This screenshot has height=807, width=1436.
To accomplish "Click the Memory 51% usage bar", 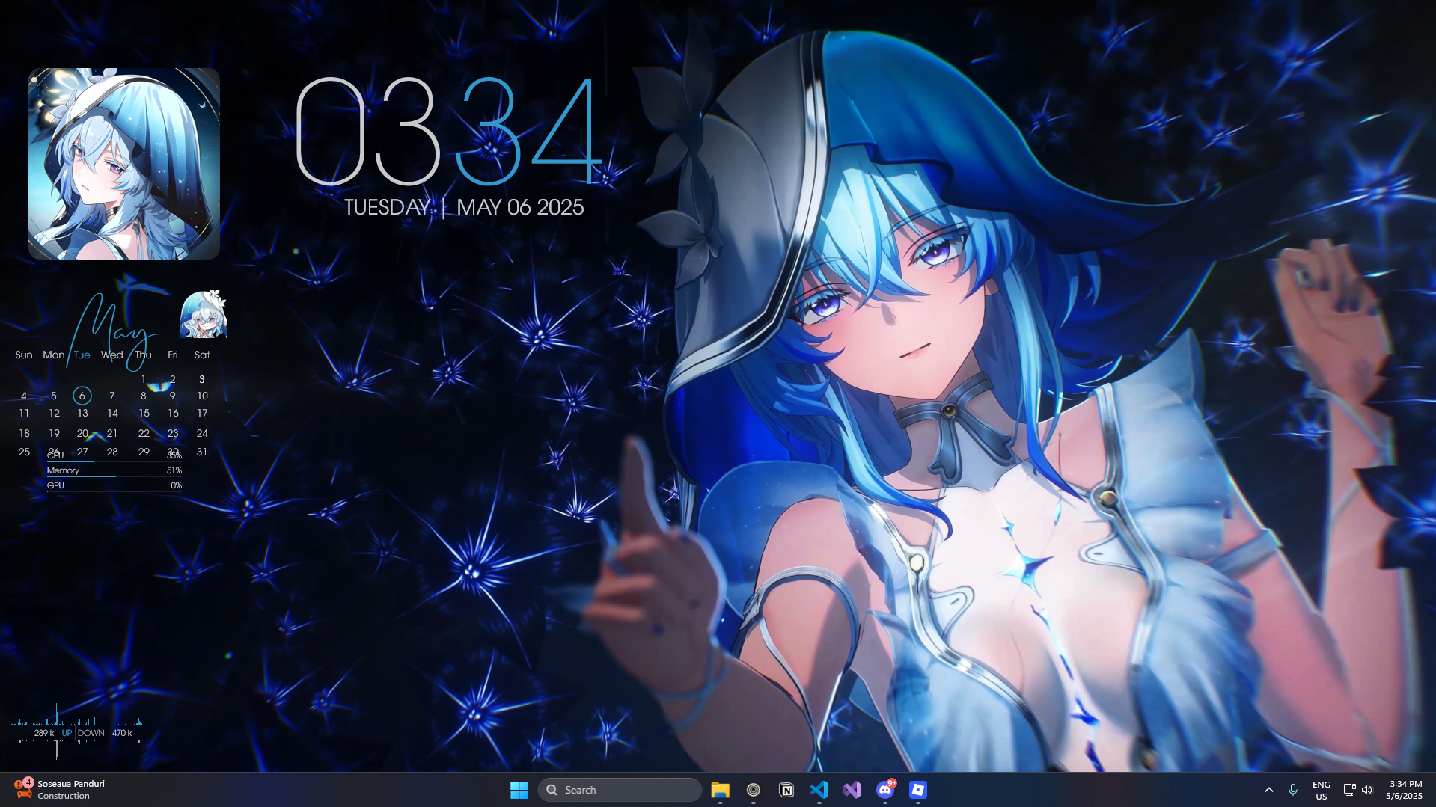I will (114, 471).
